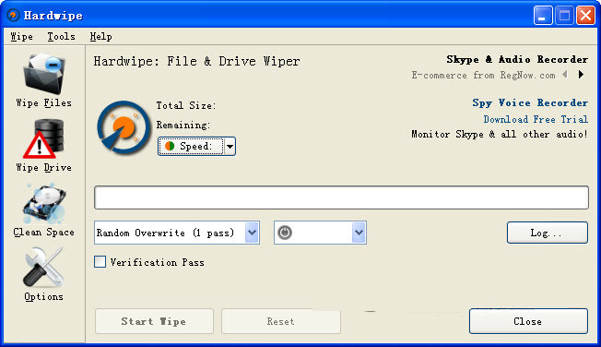
Task: Enable the Verification Pass checkbox
Action: point(100,262)
